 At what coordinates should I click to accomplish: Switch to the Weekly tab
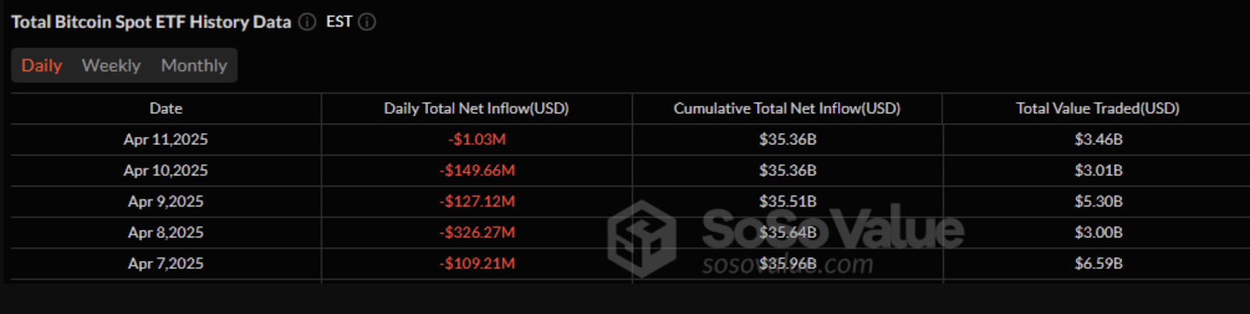pyautogui.click(x=111, y=65)
